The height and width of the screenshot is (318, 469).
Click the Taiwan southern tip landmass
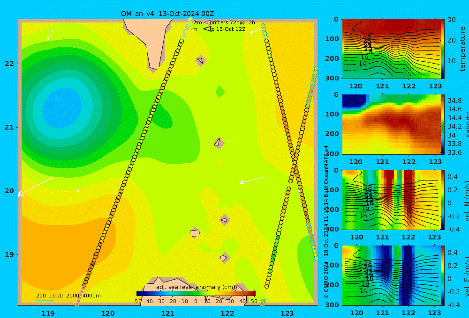(x=153, y=45)
